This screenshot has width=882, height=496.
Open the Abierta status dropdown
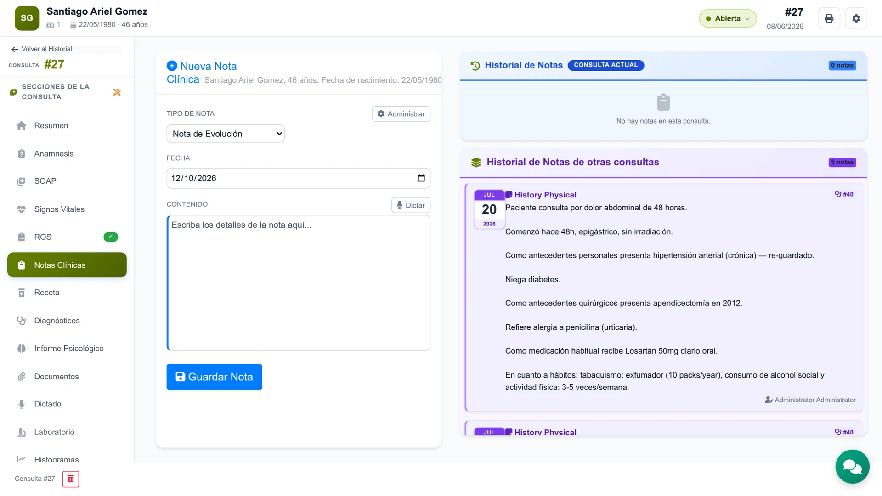tap(728, 18)
